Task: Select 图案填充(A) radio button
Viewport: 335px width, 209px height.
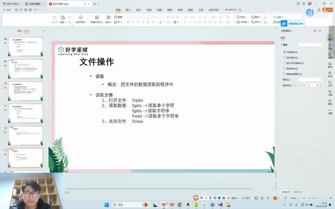Action: [x=285, y=69]
